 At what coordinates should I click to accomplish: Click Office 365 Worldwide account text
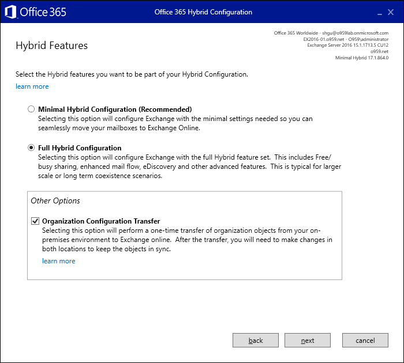coord(331,33)
